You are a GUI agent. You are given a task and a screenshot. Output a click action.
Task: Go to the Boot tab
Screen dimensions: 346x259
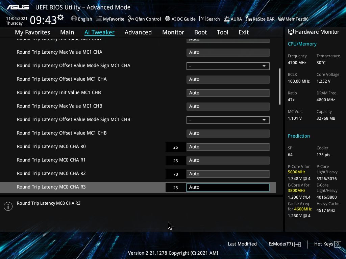[201, 32]
